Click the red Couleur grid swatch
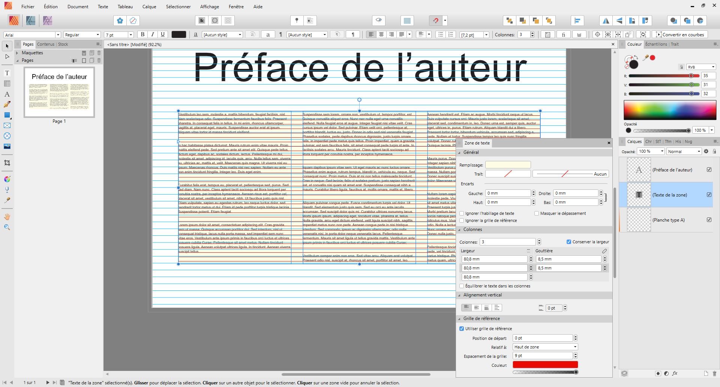Screen dimensions: 720x387 tap(545, 365)
